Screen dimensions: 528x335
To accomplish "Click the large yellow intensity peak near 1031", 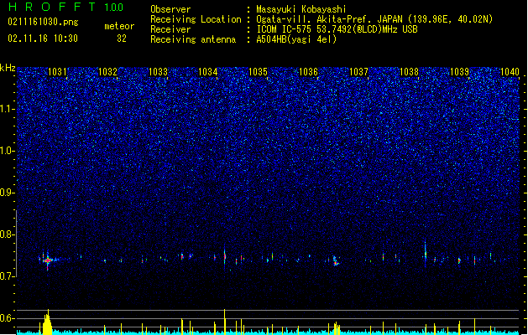I will (x=47, y=322).
